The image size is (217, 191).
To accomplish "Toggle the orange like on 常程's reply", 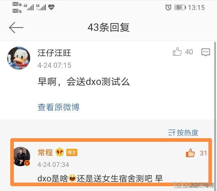I will click(190, 153).
